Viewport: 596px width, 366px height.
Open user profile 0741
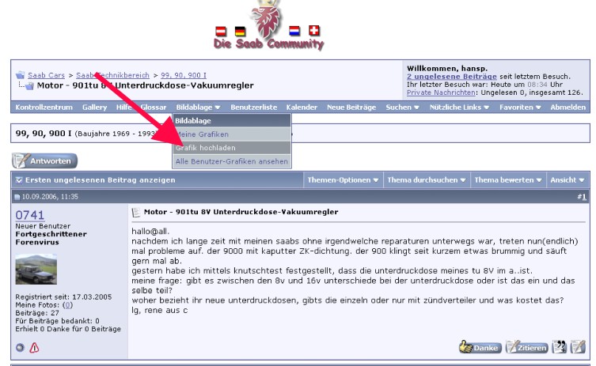coord(29,215)
